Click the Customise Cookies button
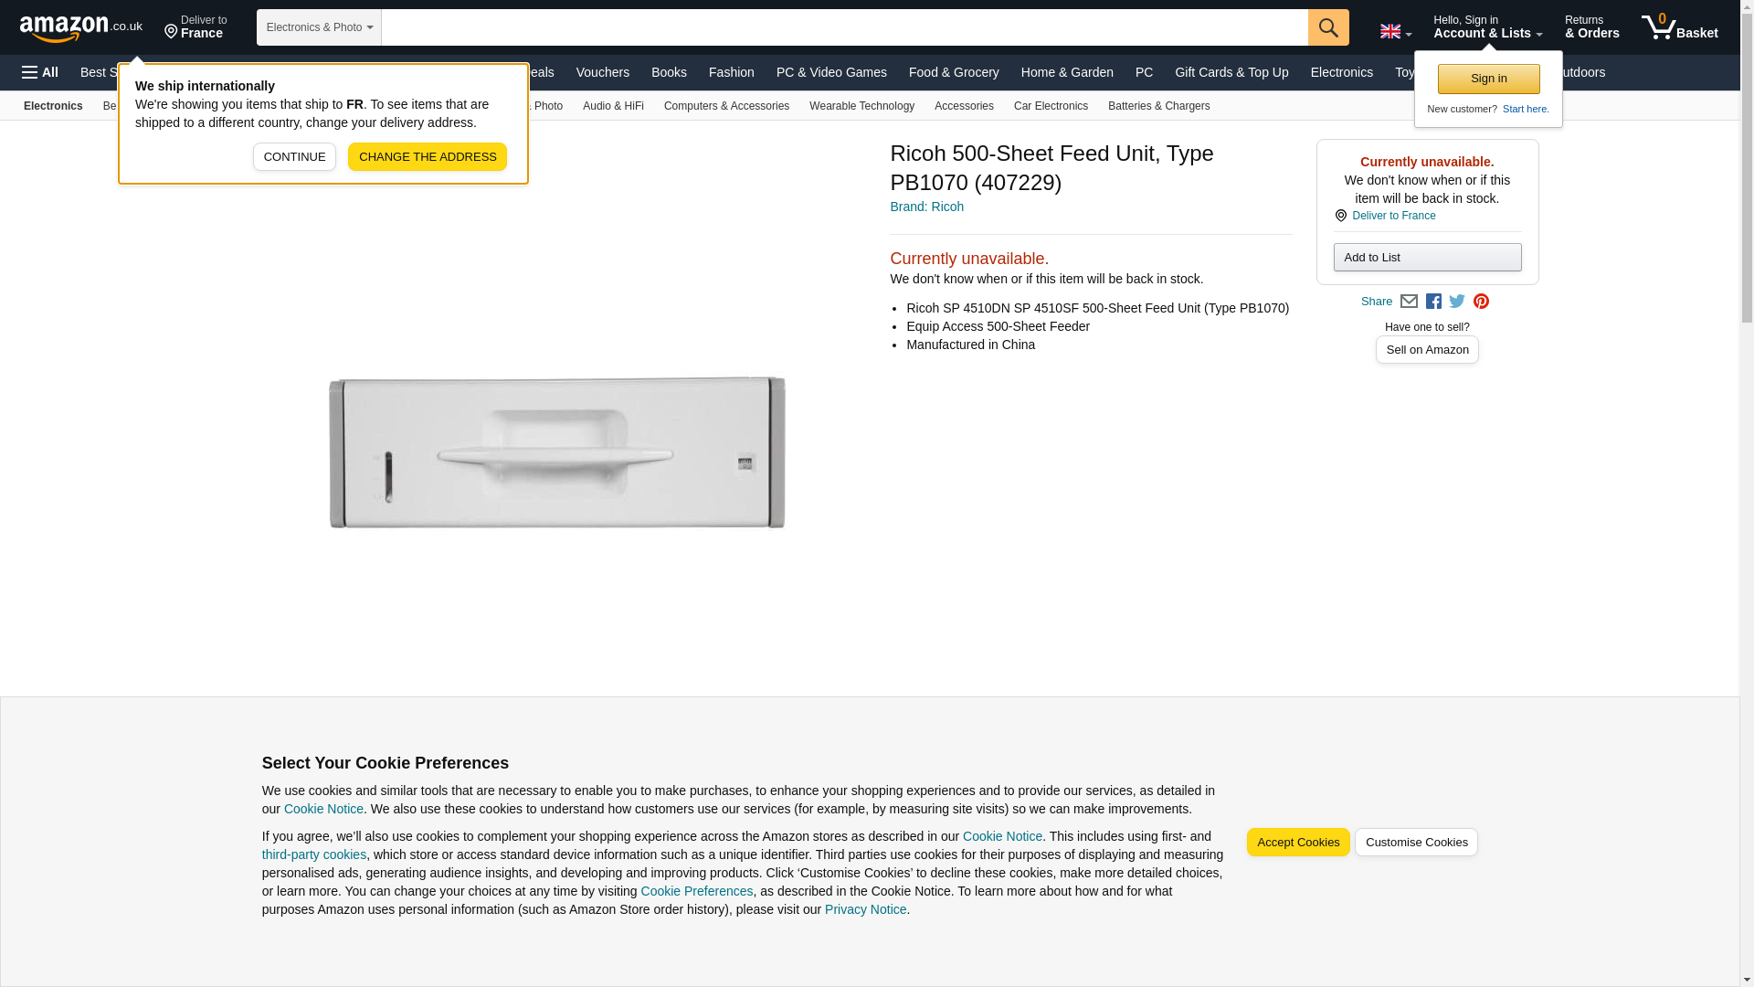 pyautogui.click(x=1416, y=843)
